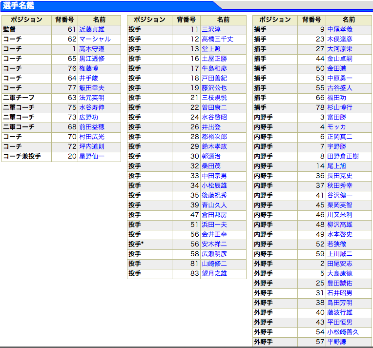Viewport: 373px width, 348px height.
Task: Open the 牛島和彦 link
Action: (214, 68)
